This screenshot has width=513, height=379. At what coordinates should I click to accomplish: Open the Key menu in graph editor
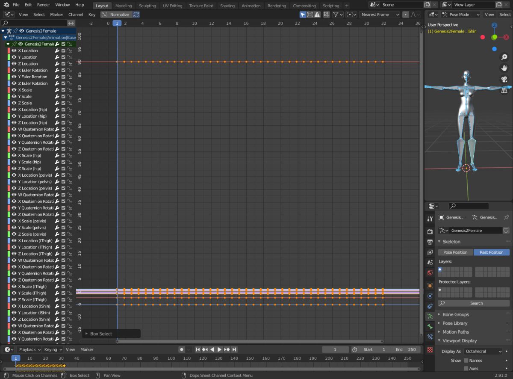92,15
